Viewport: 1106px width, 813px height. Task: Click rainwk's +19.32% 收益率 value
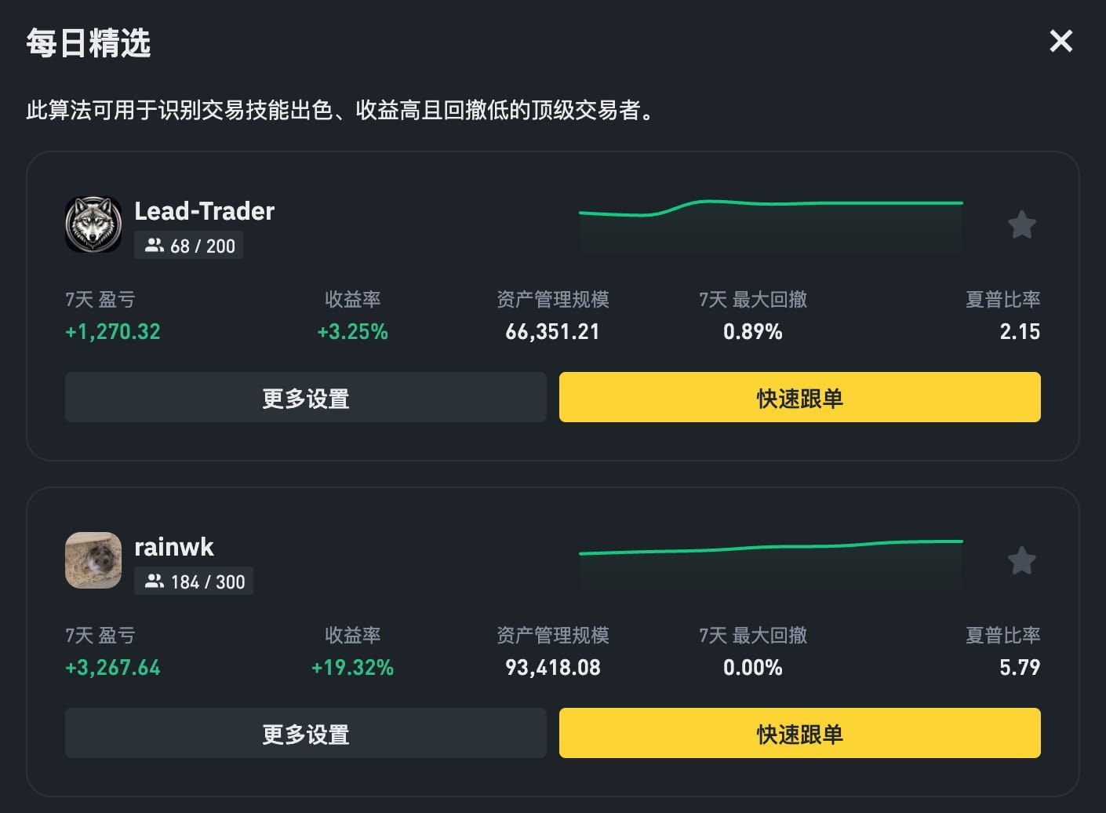click(x=352, y=668)
